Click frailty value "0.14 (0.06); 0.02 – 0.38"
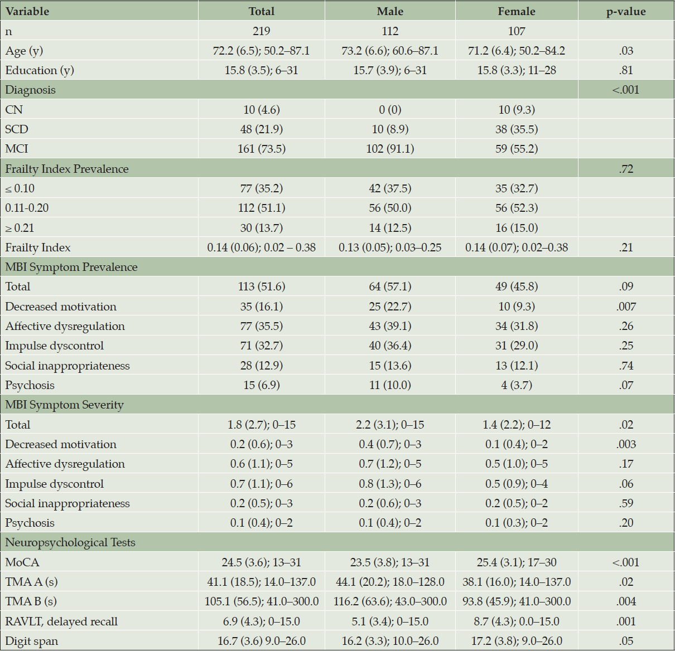675x651 pixels. point(262,247)
